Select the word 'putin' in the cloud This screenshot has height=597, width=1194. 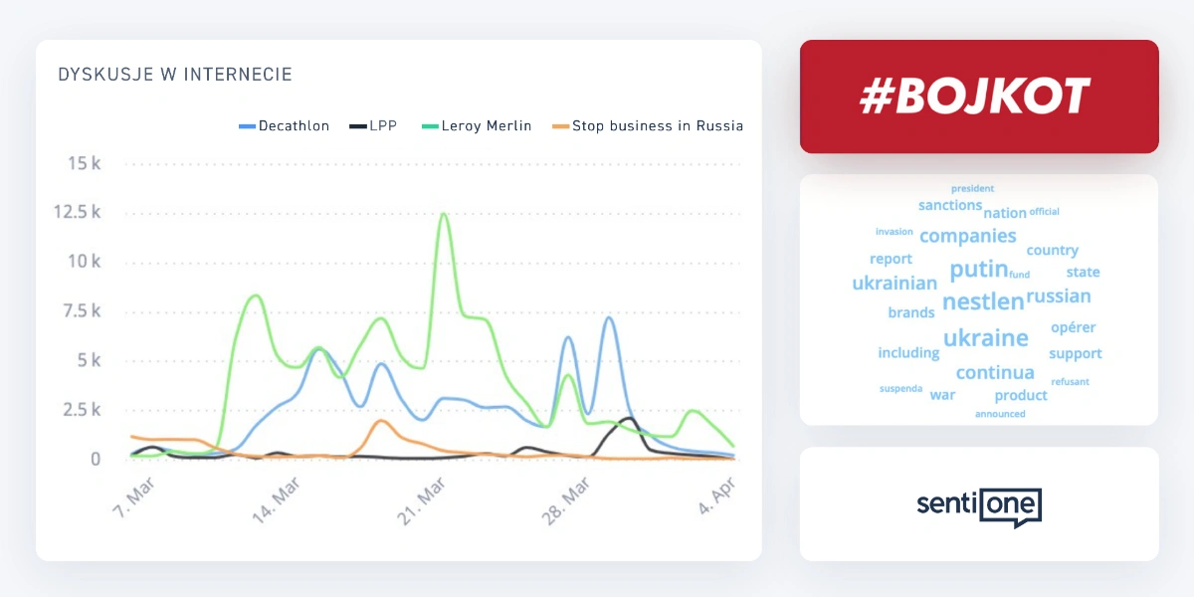(979, 269)
